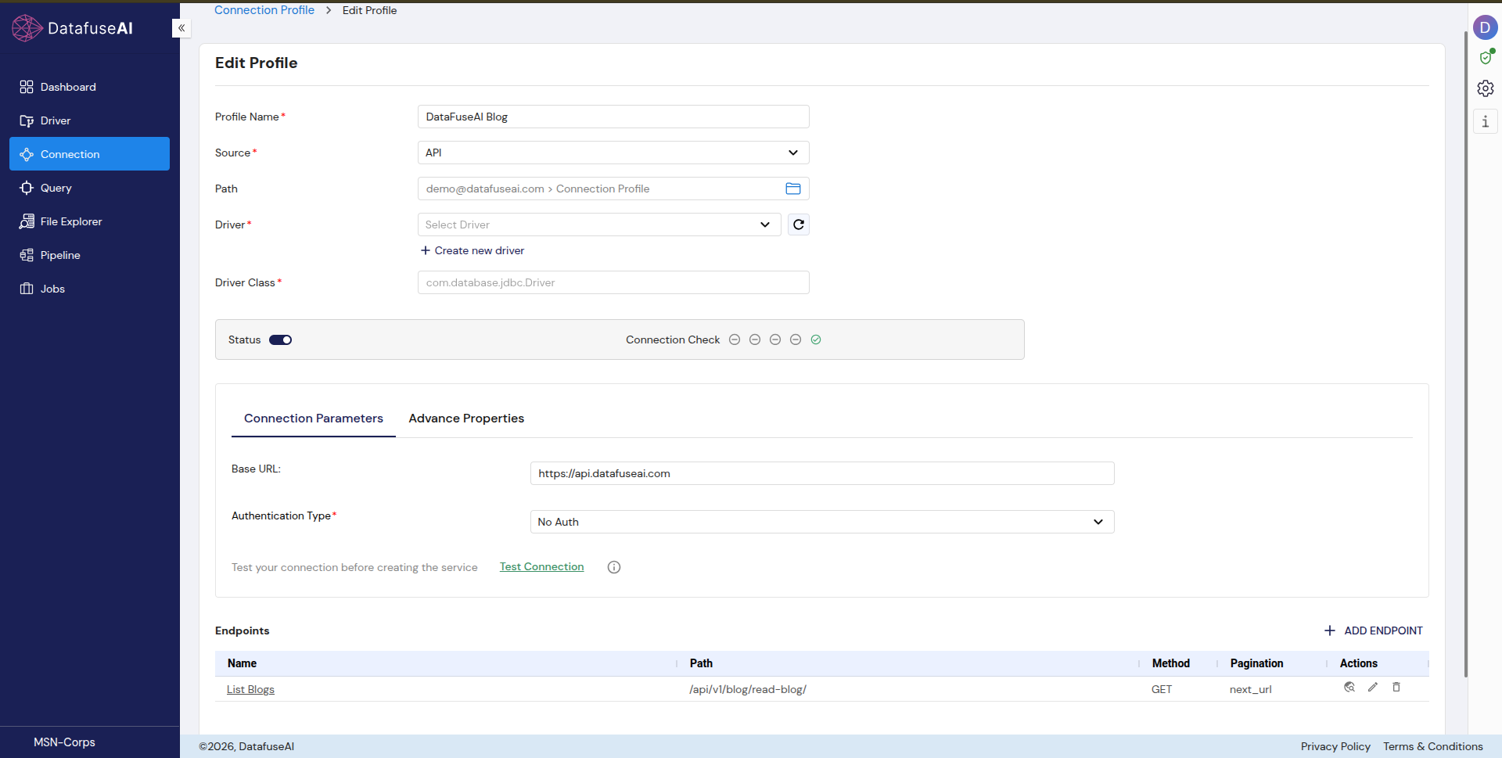This screenshot has width=1502, height=758.
Task: Click the second Connection Check status icon
Action: (x=755, y=339)
